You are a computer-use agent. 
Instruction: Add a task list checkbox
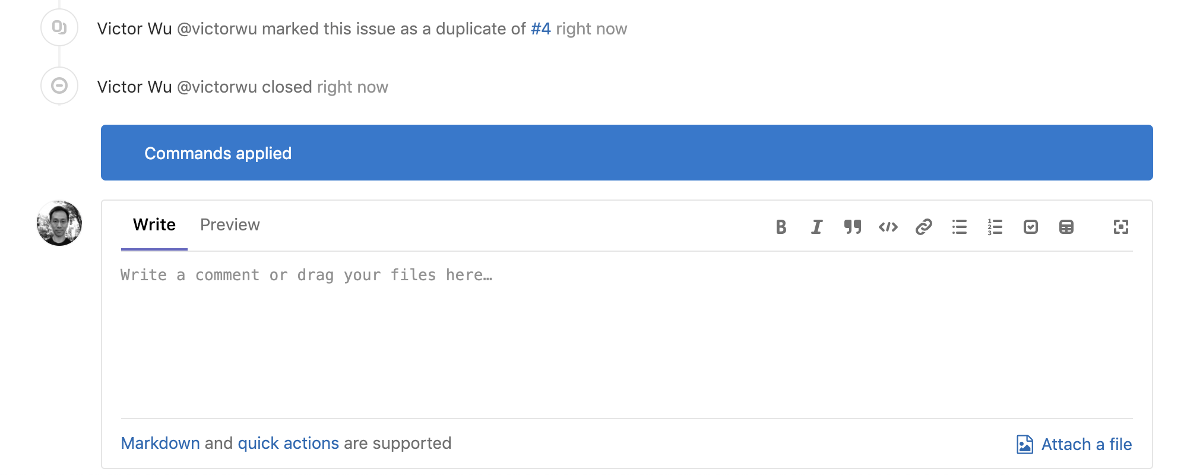[1031, 227]
